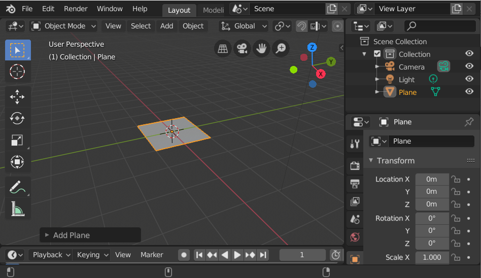Collapse the Collection tree item

pos(364,54)
